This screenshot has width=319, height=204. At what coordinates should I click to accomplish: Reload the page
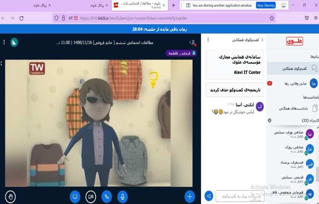click(x=21, y=18)
